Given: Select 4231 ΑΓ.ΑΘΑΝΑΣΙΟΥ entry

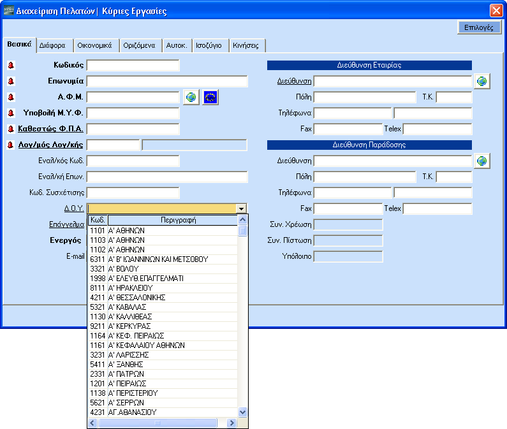Looking at the screenshot, I should click(x=163, y=412).
